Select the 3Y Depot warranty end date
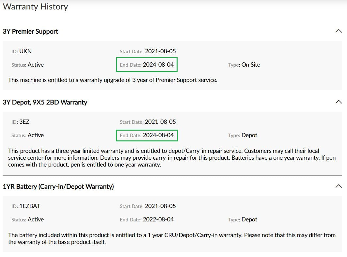Screen dimensions: 347x257 pyautogui.click(x=158, y=135)
